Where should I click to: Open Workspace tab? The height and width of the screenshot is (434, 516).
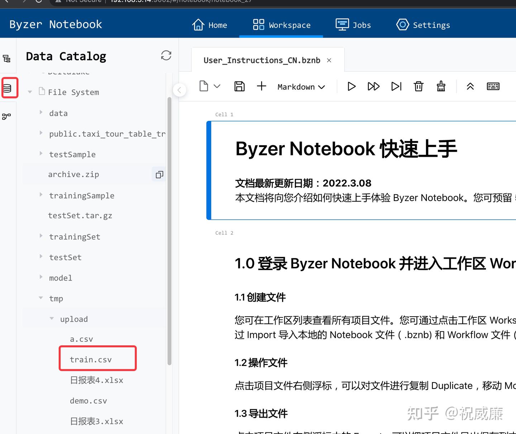(282, 25)
